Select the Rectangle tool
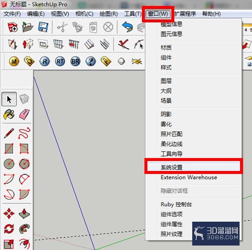The height and width of the screenshot is (250, 252). point(9,149)
